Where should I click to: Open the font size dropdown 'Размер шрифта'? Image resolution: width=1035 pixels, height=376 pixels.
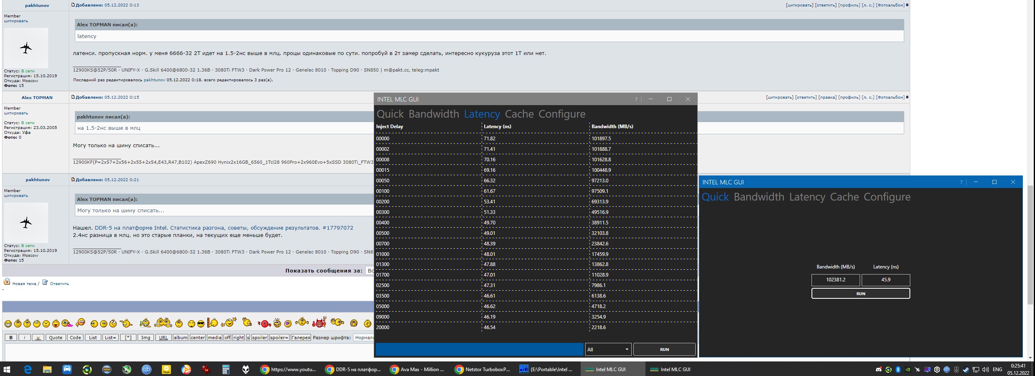[x=363, y=338]
